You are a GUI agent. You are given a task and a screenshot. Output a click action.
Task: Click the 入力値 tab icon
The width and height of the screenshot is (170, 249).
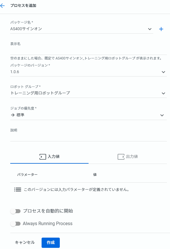click(42, 156)
